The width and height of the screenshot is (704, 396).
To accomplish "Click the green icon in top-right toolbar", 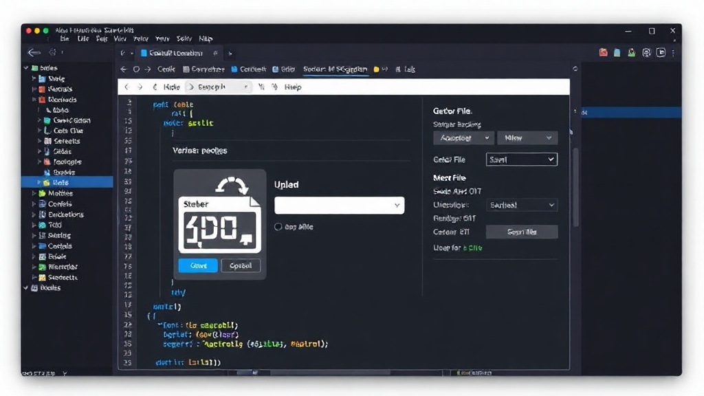I will coord(632,52).
